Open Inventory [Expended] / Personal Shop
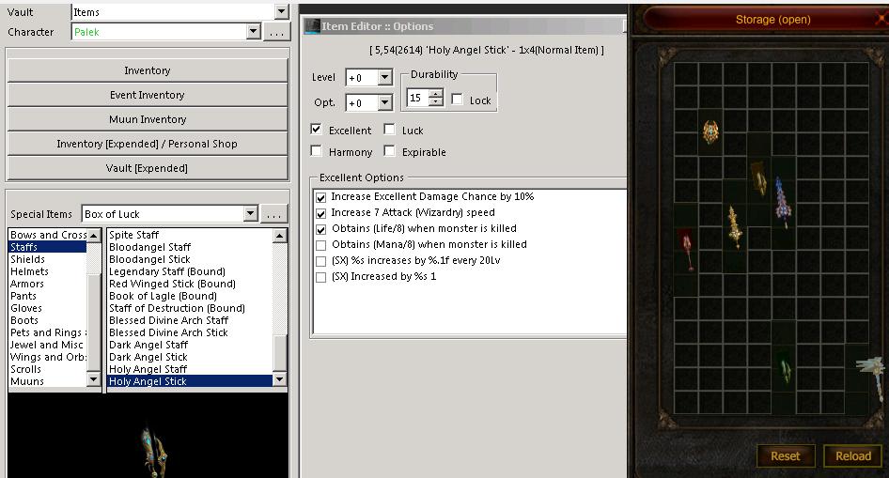Viewport: 889px width, 478px height. [x=148, y=144]
